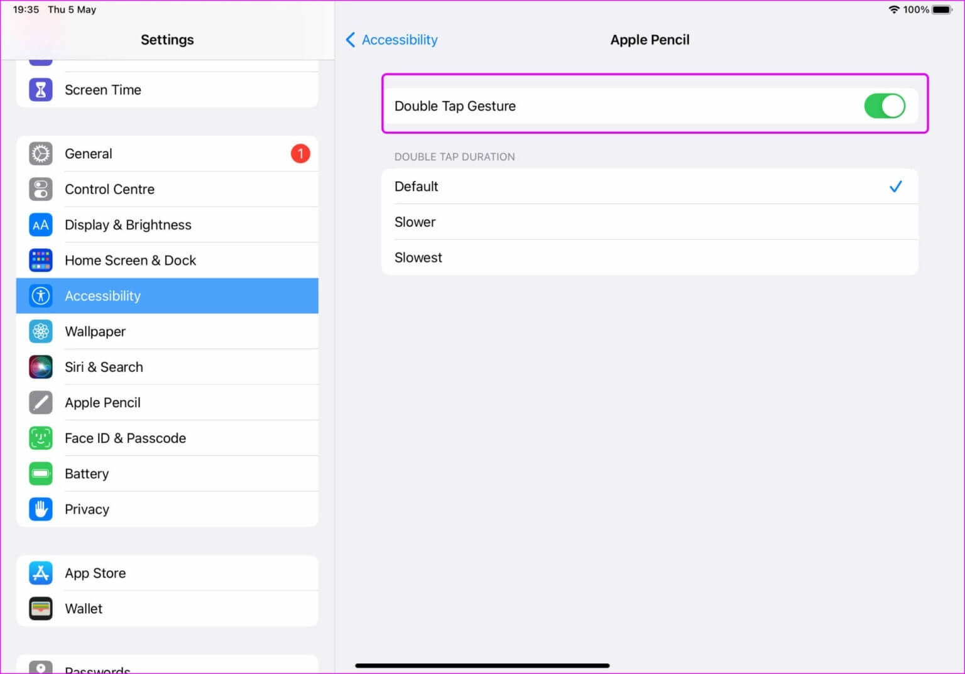
Task: Turn off the Double Tap Gesture switch
Action: 885,106
